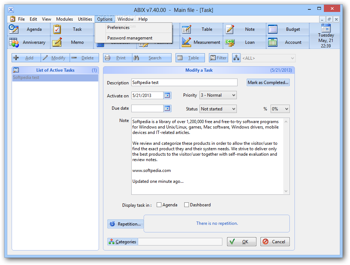Open the Due date calendar picker
Image resolution: width=350 pixels, height=265 pixels.
coord(167,109)
